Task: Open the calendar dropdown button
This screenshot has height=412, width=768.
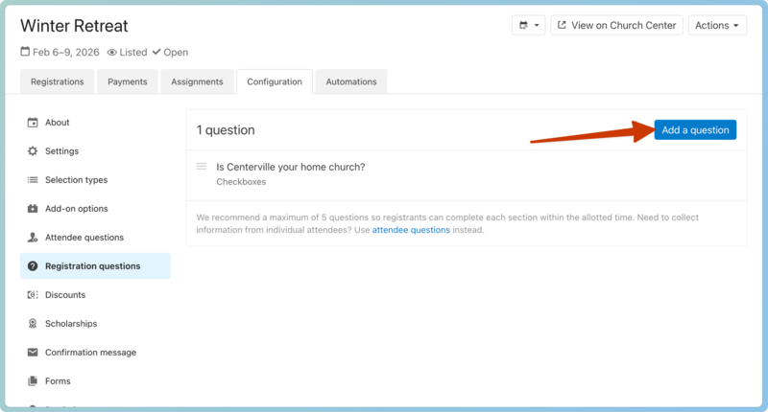Action: pyautogui.click(x=528, y=26)
